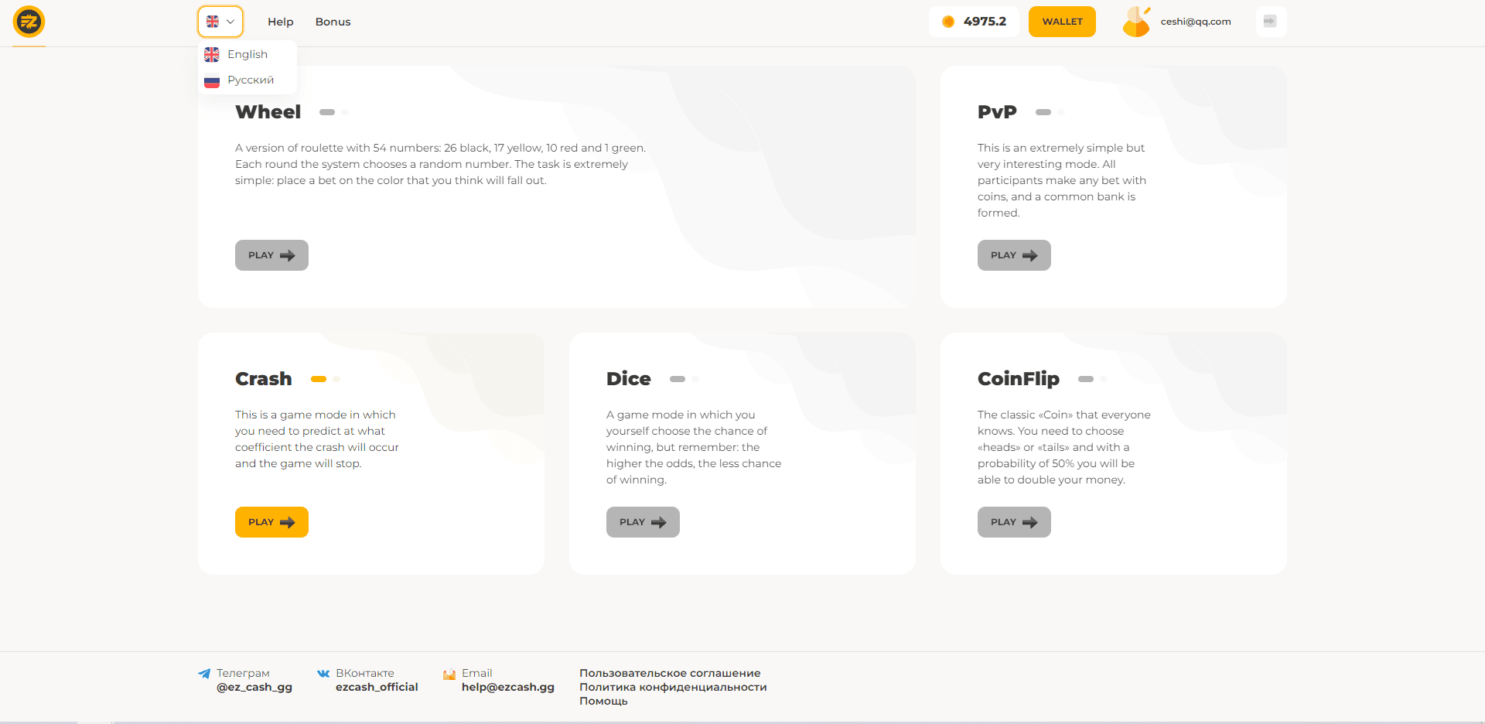Open the Help menu item
Viewport: 1485px width, 724px height.
click(280, 22)
